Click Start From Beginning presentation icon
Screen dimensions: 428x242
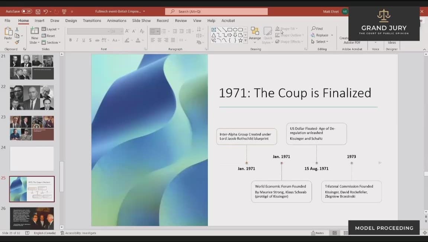[64, 11]
